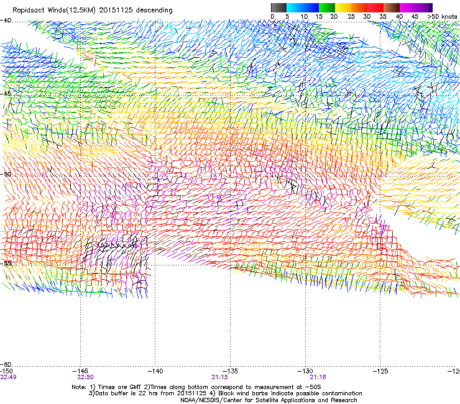Click the -125 longitude label
The height and width of the screenshot is (404, 460).
(x=380, y=371)
